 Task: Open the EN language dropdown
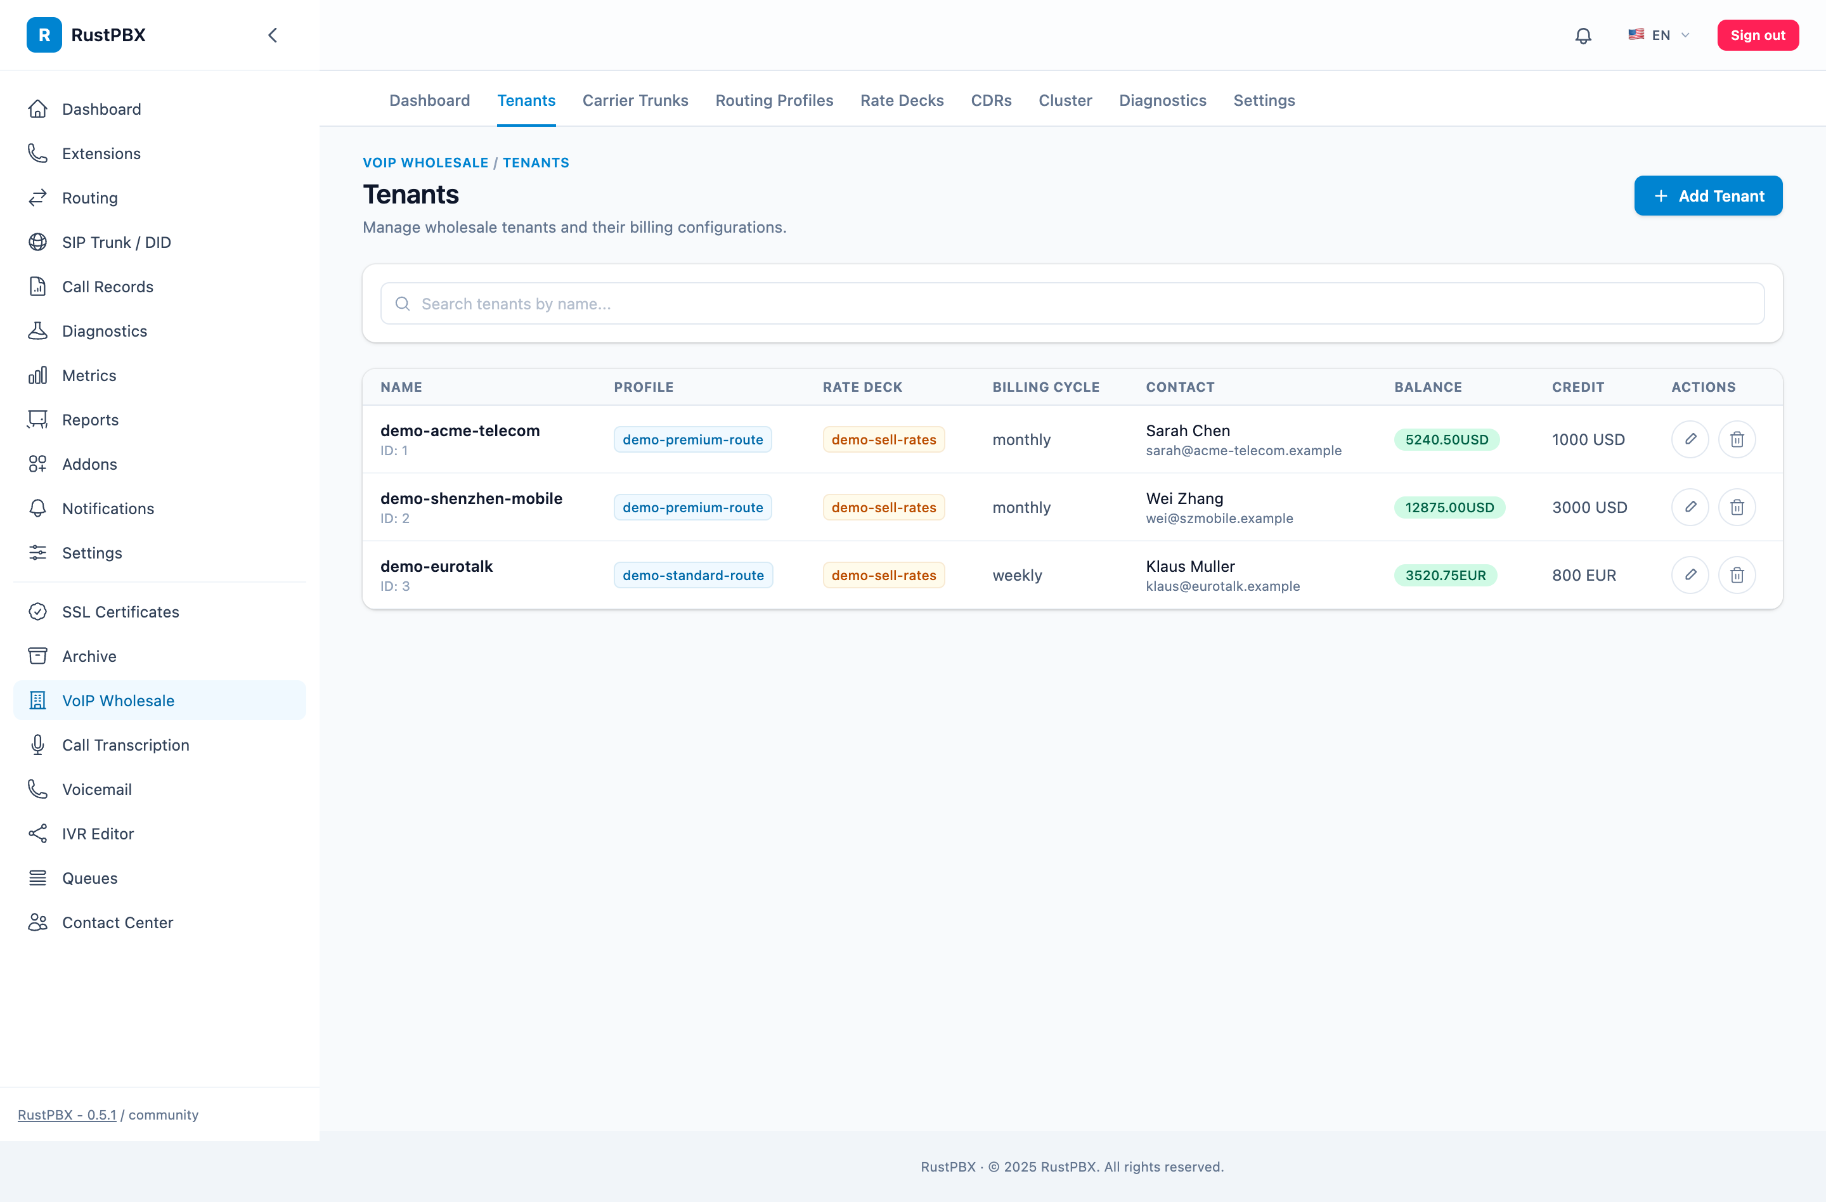click(x=1659, y=36)
